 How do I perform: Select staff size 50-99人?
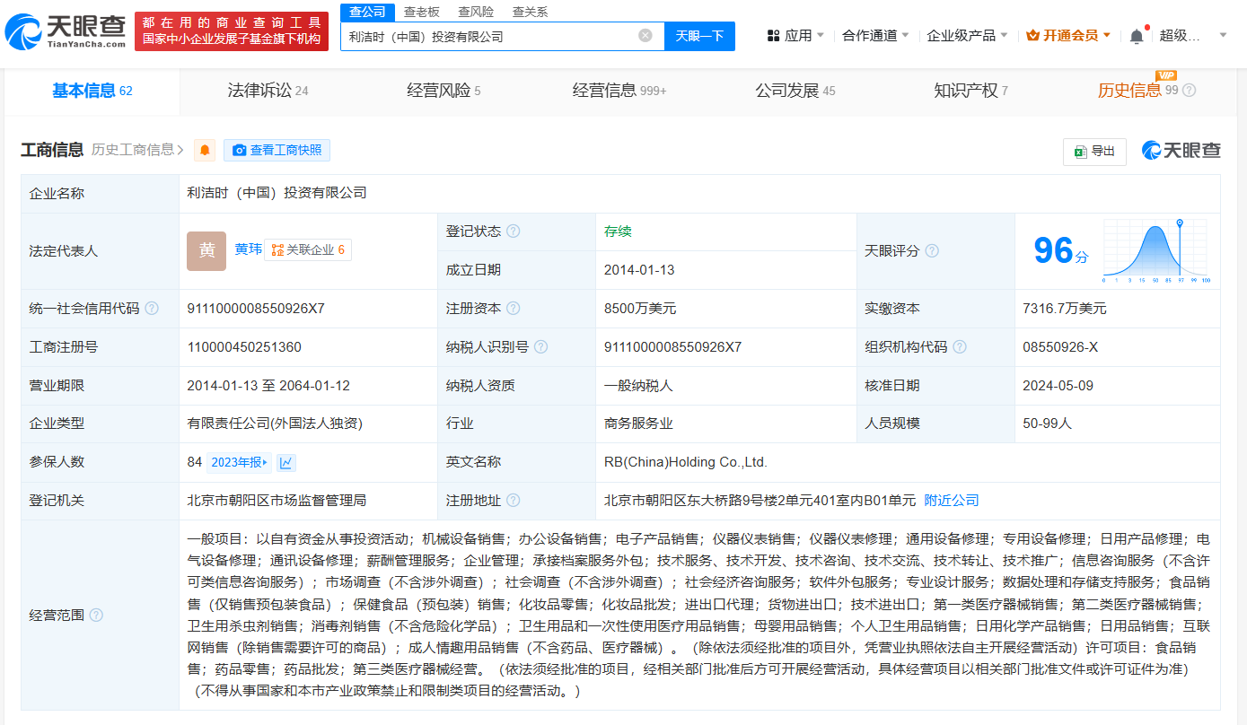[1047, 424]
